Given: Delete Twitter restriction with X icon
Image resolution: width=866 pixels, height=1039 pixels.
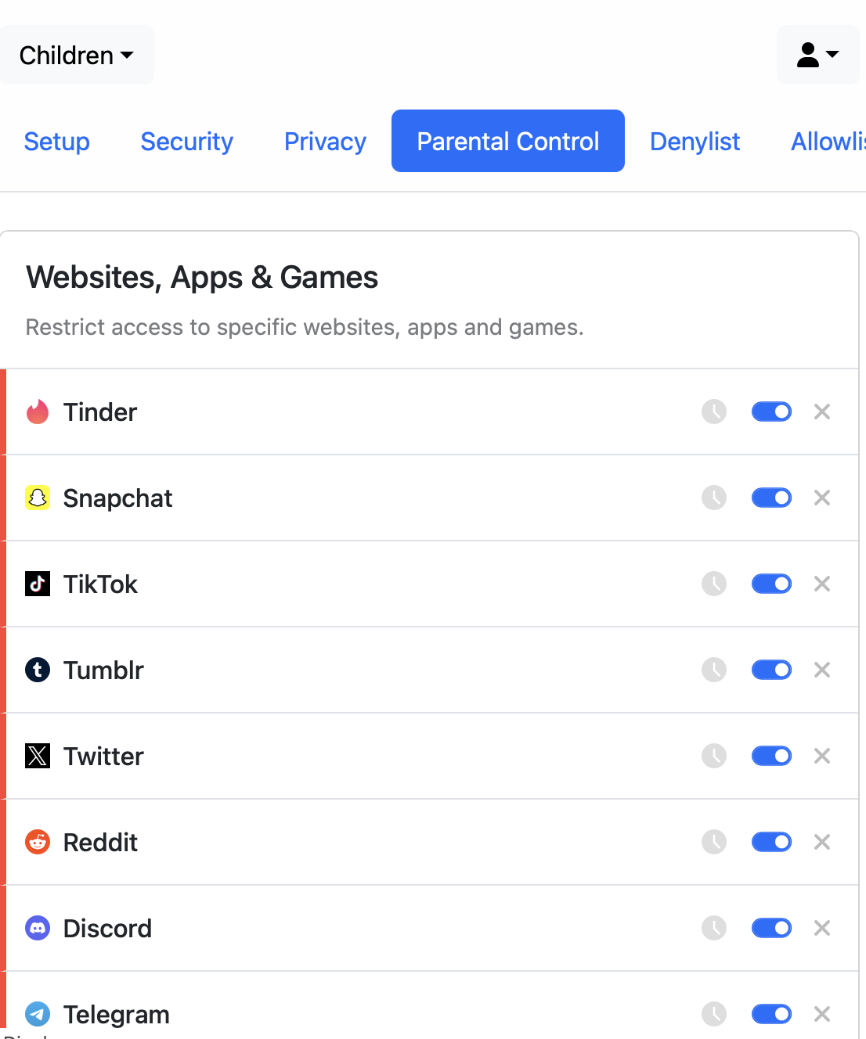Looking at the screenshot, I should (x=821, y=756).
